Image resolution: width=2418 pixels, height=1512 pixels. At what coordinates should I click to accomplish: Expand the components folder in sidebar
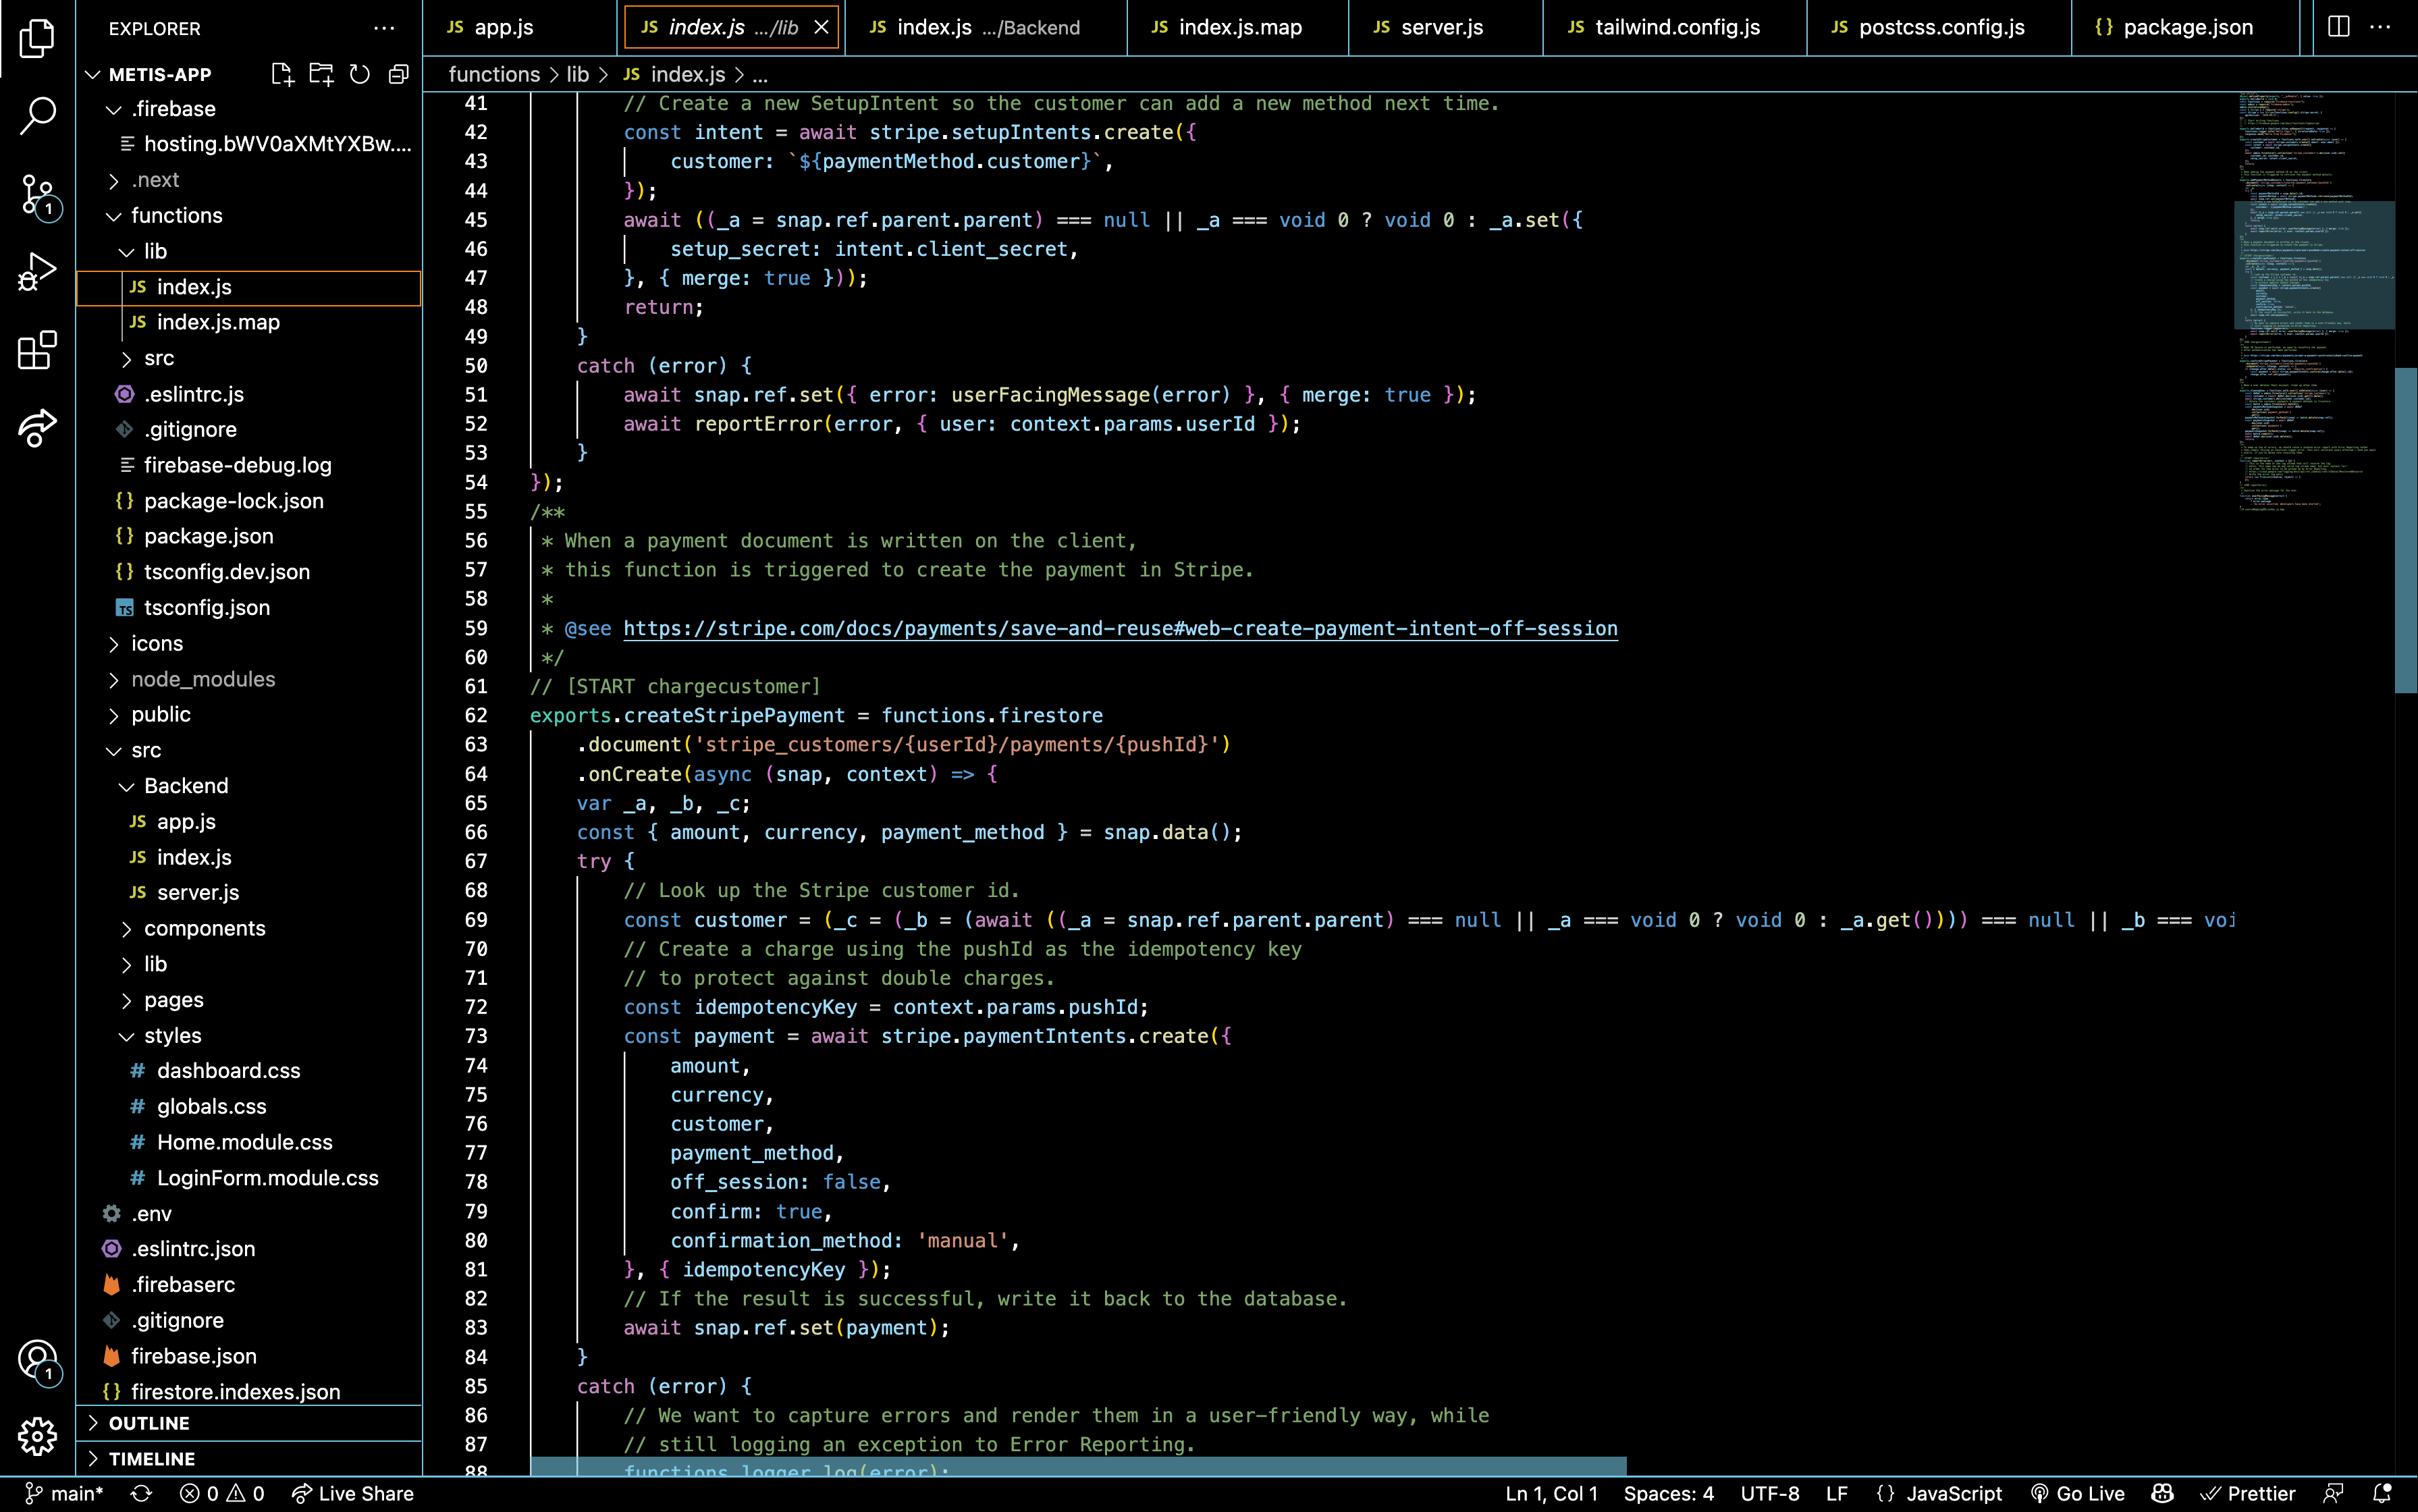127,927
